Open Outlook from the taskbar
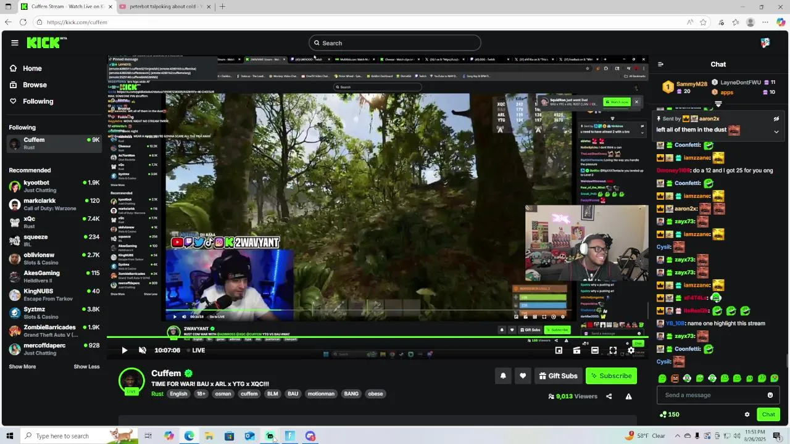The height and width of the screenshot is (444, 790). tap(249, 436)
